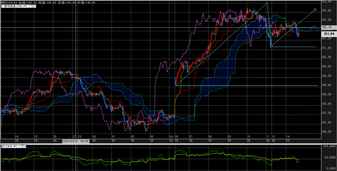Click the 150.00 level on price axis
The height and width of the screenshot is (171, 337).
coord(326,67)
